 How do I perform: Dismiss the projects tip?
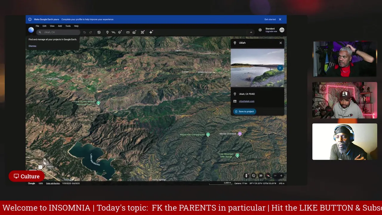click(33, 46)
